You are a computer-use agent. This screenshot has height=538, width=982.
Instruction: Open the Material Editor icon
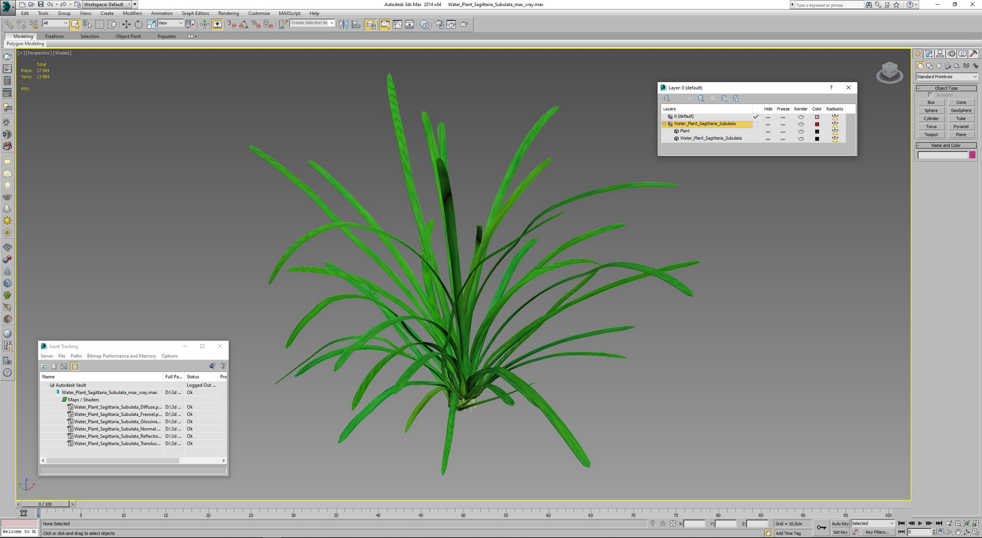click(425, 24)
